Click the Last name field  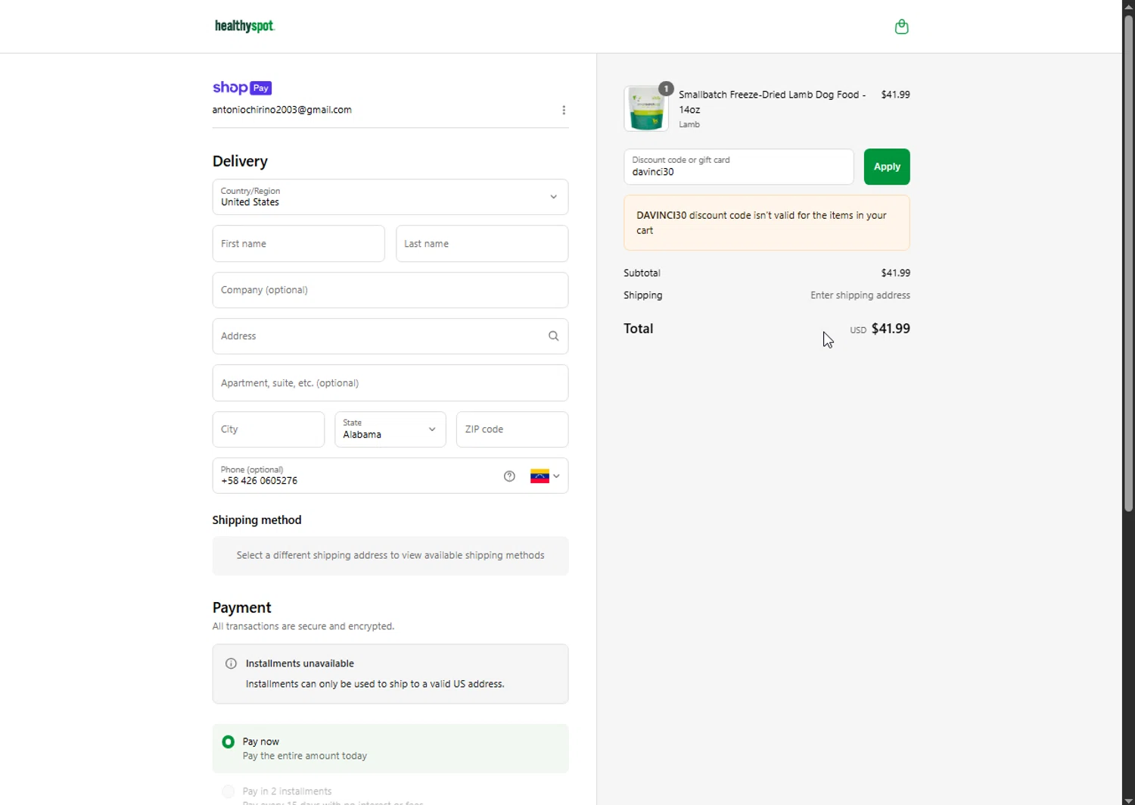(482, 244)
